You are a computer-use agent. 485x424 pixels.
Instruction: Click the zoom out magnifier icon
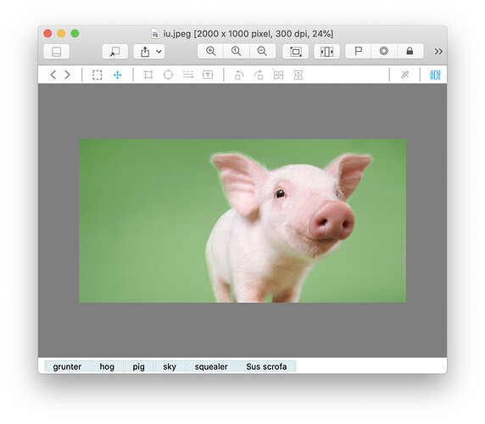click(262, 51)
